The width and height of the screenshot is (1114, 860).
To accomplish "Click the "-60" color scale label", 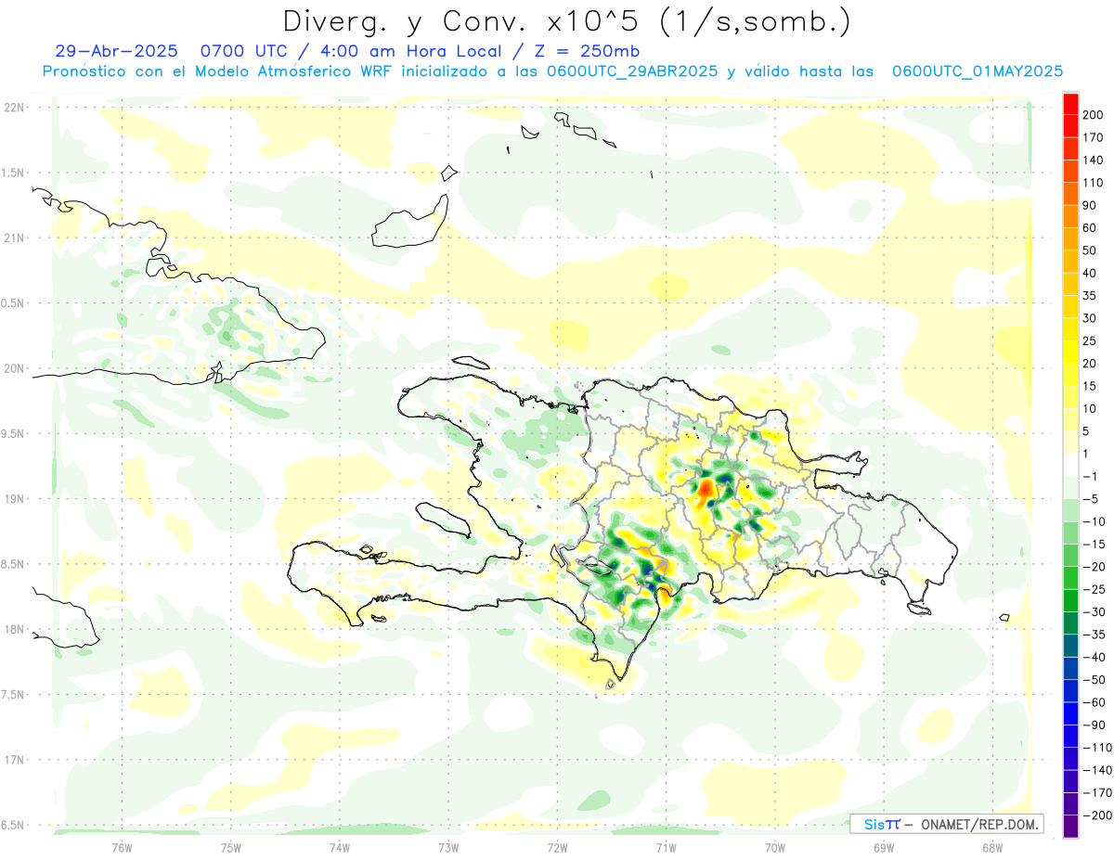I will pos(1093,702).
